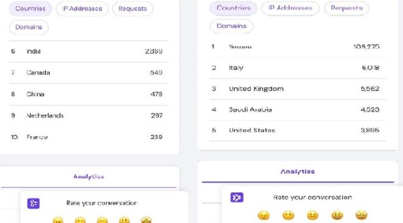Select the Countries filter in right panel
Screen dimensions: 403x223
[x=233, y=8]
